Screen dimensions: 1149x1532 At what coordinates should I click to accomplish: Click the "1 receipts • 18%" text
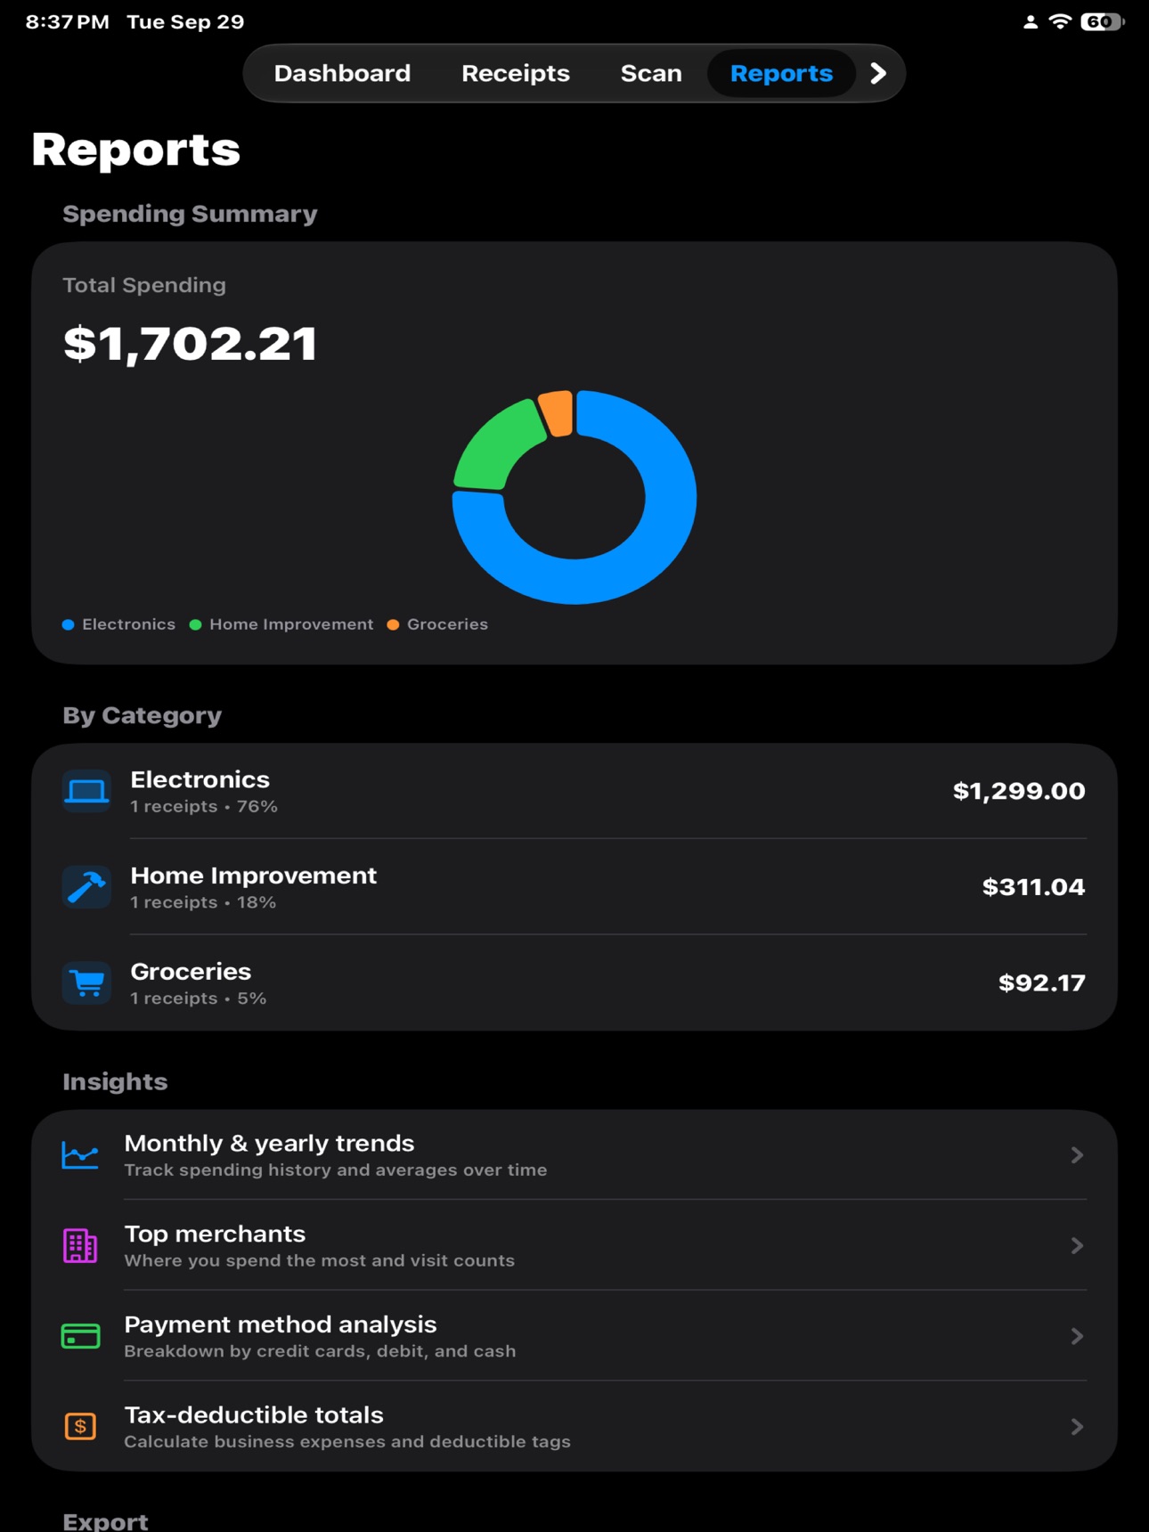tap(203, 903)
